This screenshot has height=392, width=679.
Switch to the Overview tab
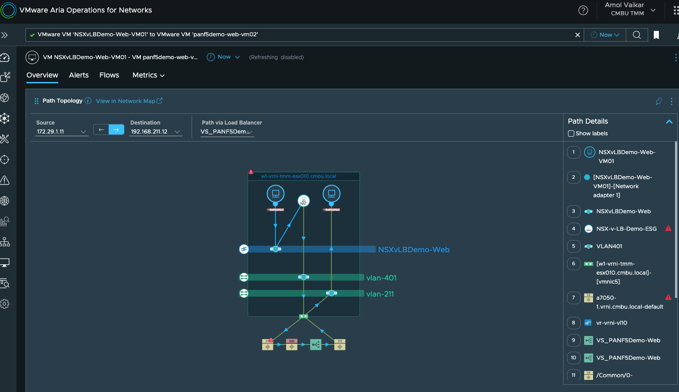42,75
